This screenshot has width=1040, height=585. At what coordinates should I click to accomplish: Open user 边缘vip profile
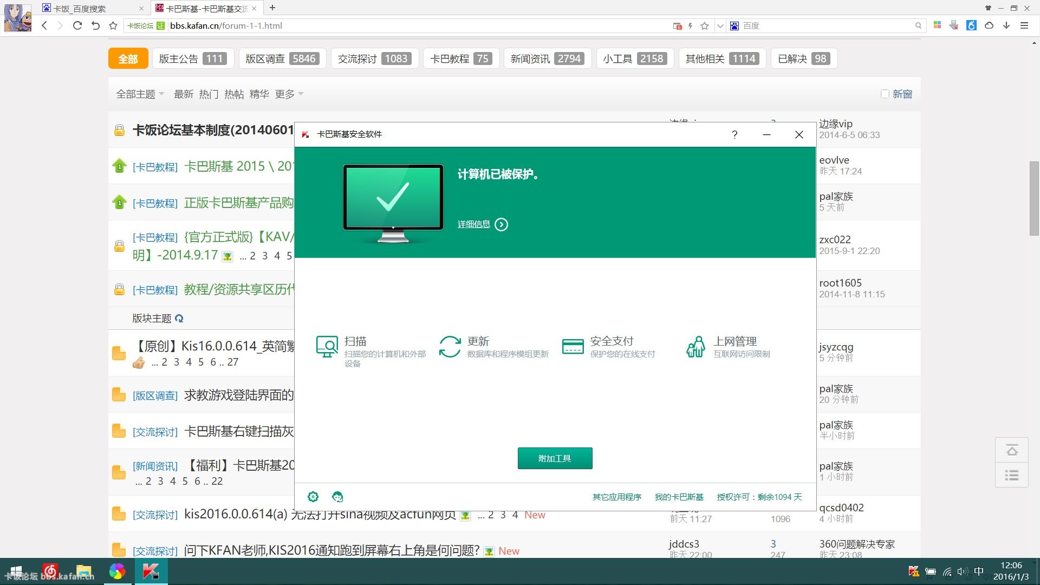835,123
